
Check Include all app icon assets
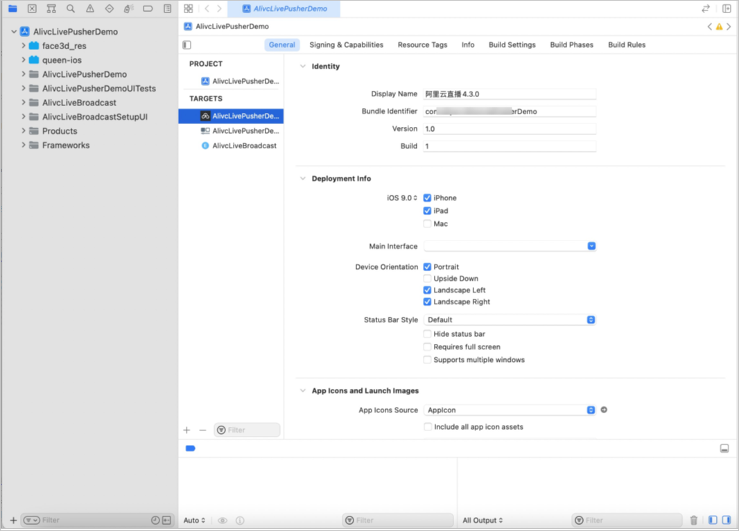click(428, 426)
